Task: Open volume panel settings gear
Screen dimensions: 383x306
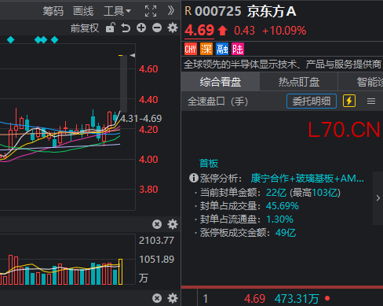Action: tap(173, 224)
